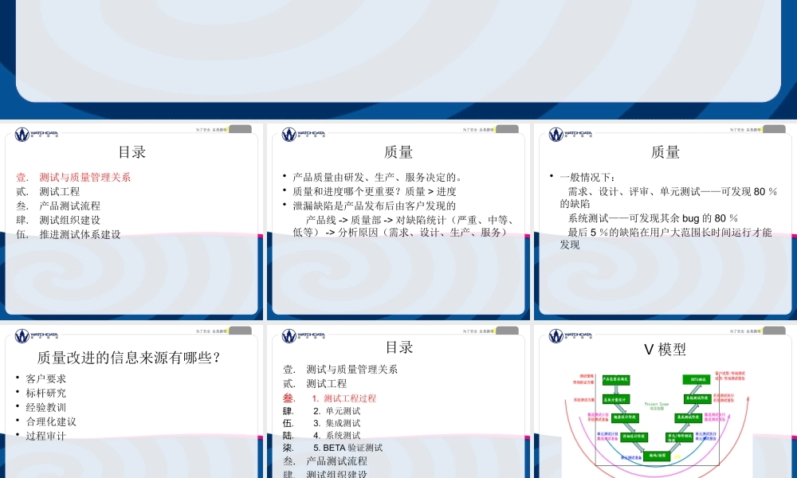797x478 pixels.
Task: Select the 目录 slide ending with 推进测试体系建设
Action: coord(132,221)
